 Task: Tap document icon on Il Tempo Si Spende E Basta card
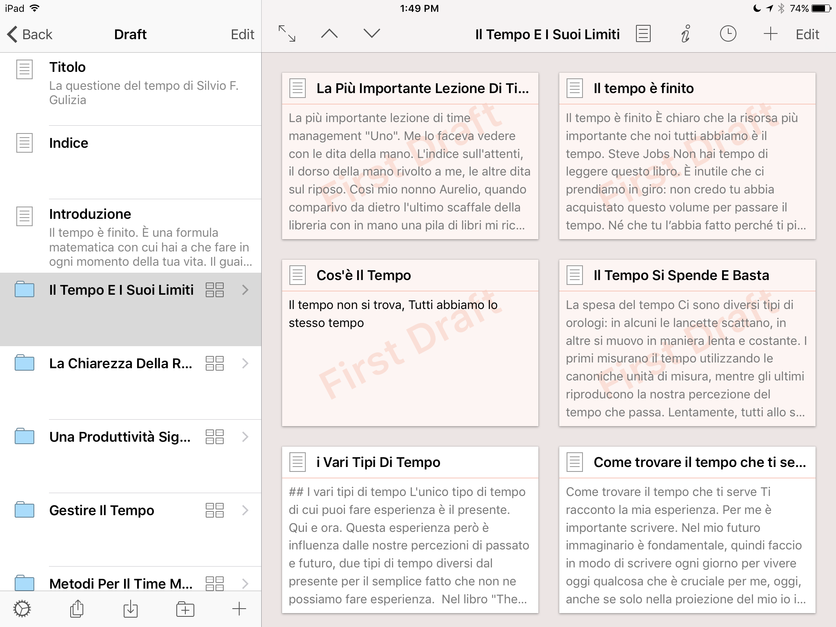coord(575,275)
